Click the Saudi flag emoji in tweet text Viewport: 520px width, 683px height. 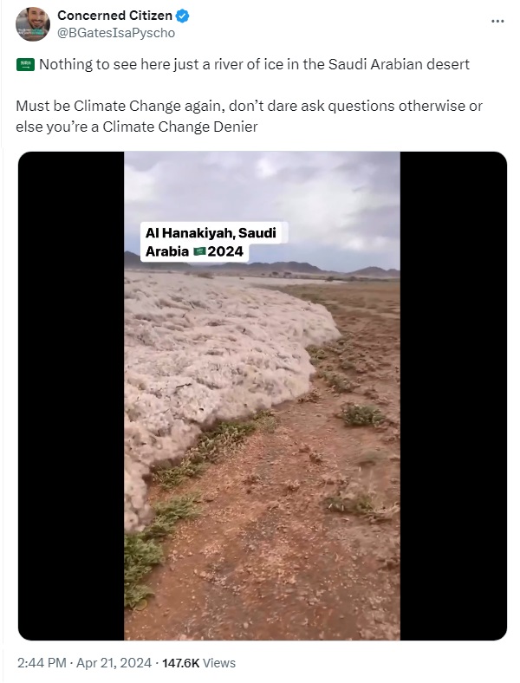tap(25, 65)
